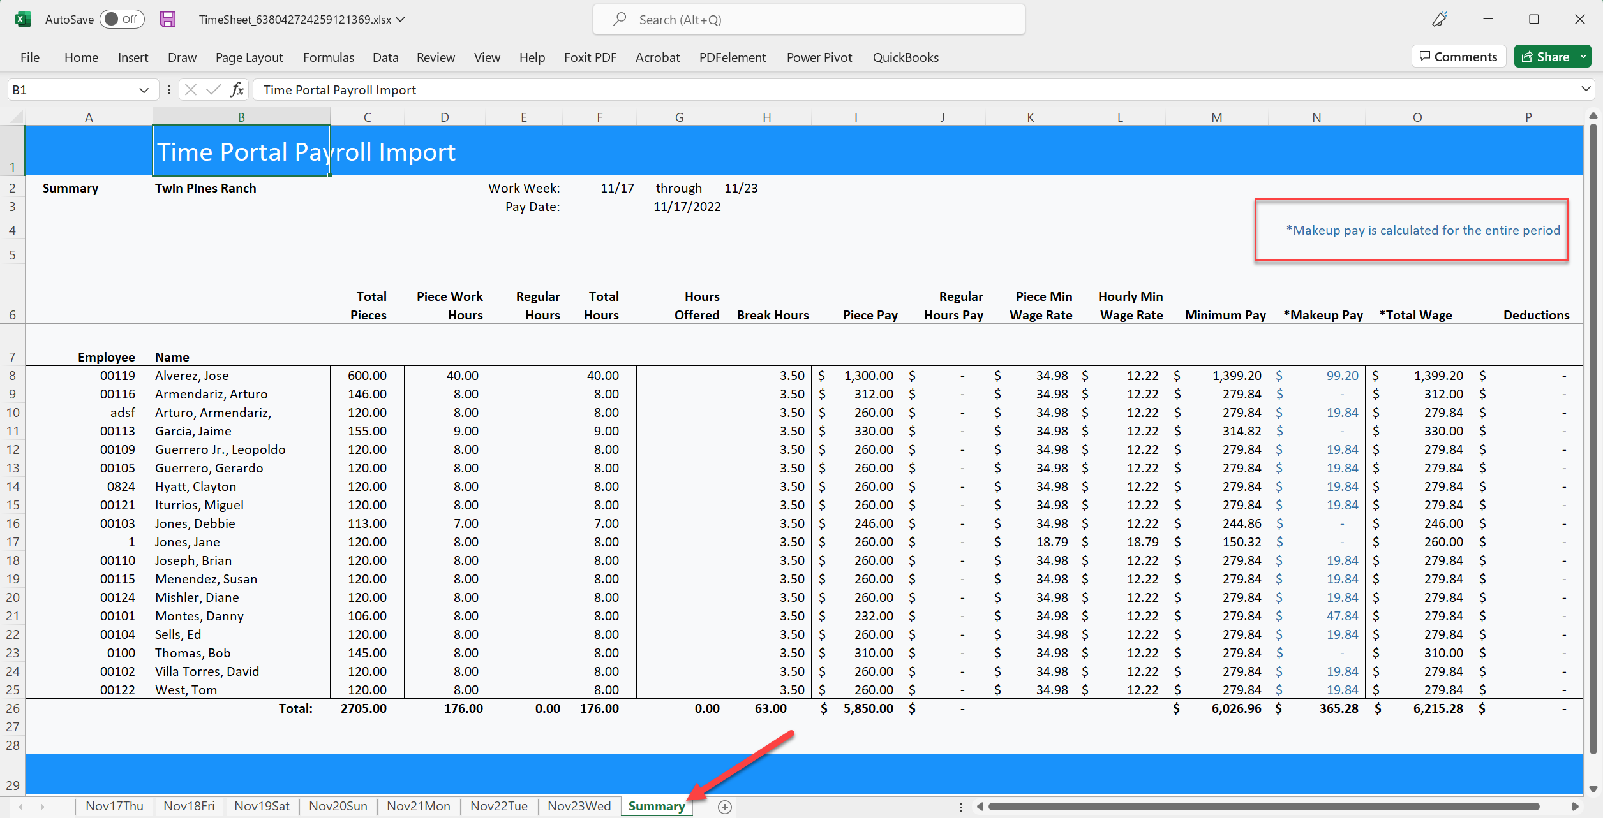
Task: Switch to the Nov19Sat sheet tab
Action: pyautogui.click(x=262, y=806)
